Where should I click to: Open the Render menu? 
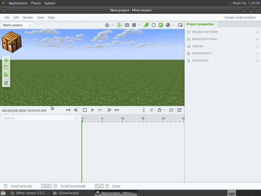click(x=28, y=18)
